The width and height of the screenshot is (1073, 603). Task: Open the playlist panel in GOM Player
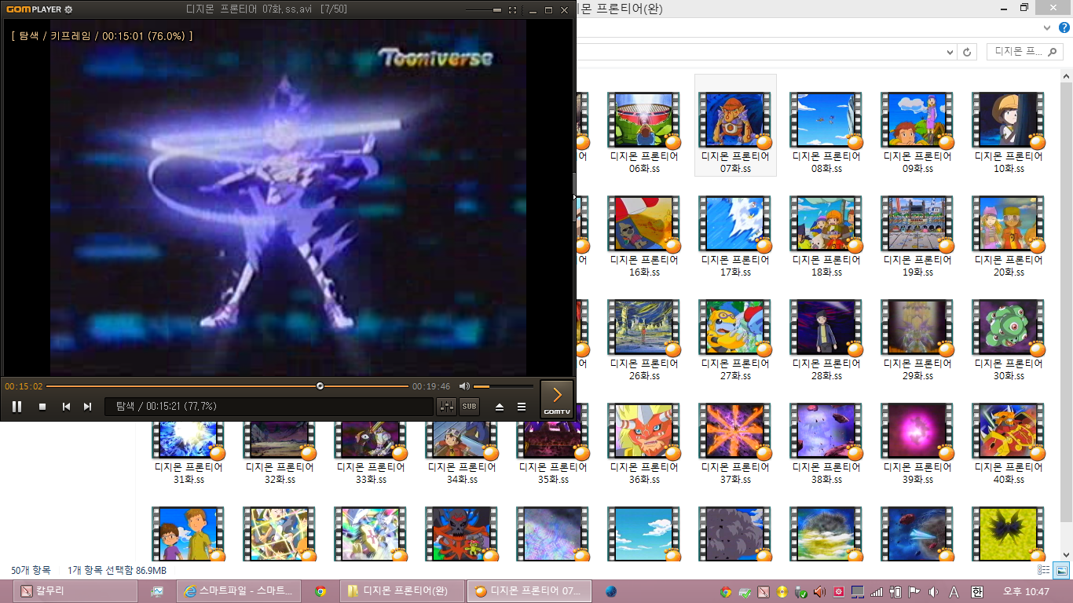(x=522, y=407)
